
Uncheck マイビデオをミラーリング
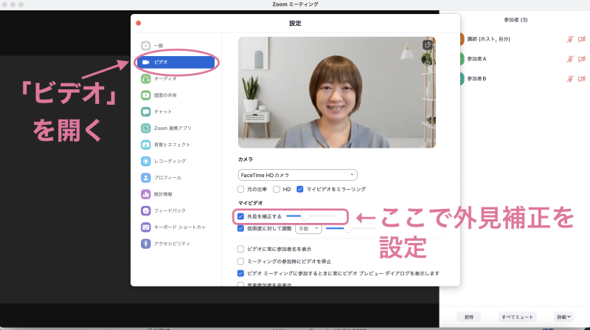tap(300, 189)
